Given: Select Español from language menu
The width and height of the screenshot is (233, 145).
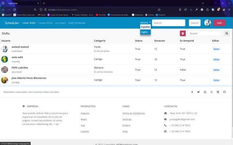Looking at the screenshot, I should [145, 27].
